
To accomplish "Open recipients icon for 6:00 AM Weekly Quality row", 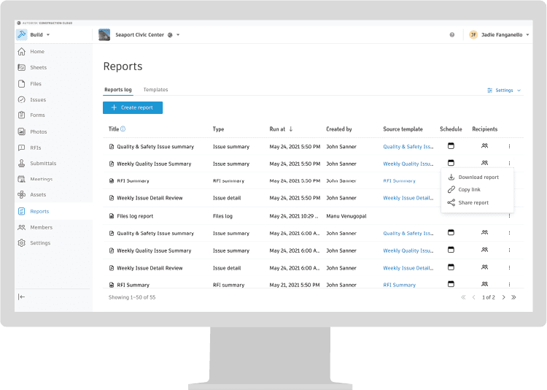I will point(484,250).
